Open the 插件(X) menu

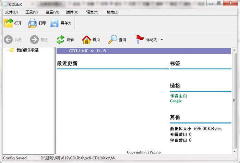tap(72, 12)
